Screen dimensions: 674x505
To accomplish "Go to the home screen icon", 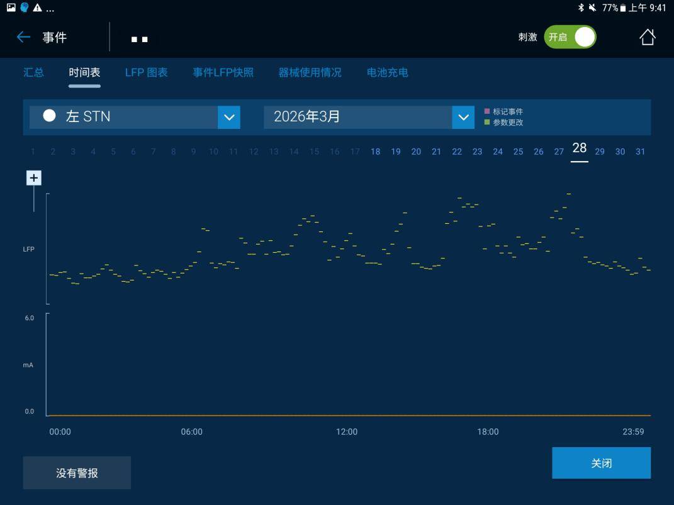I will pos(647,37).
